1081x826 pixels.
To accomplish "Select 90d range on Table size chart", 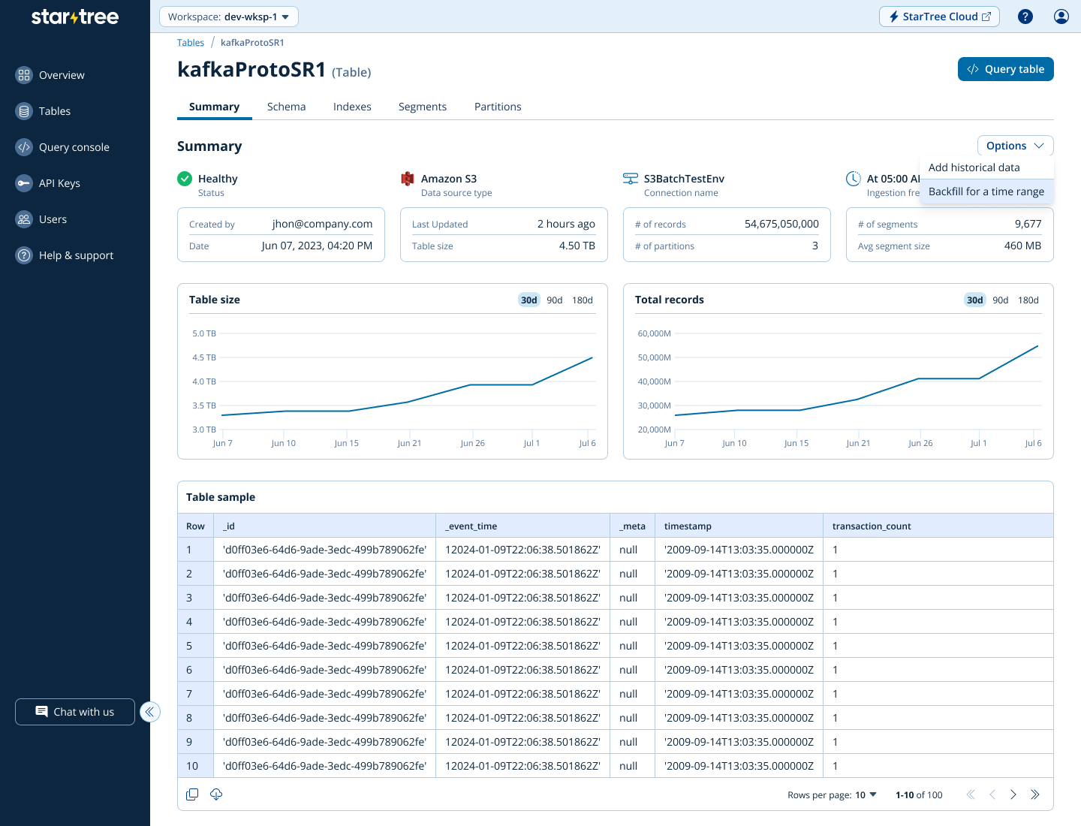I will 554,300.
